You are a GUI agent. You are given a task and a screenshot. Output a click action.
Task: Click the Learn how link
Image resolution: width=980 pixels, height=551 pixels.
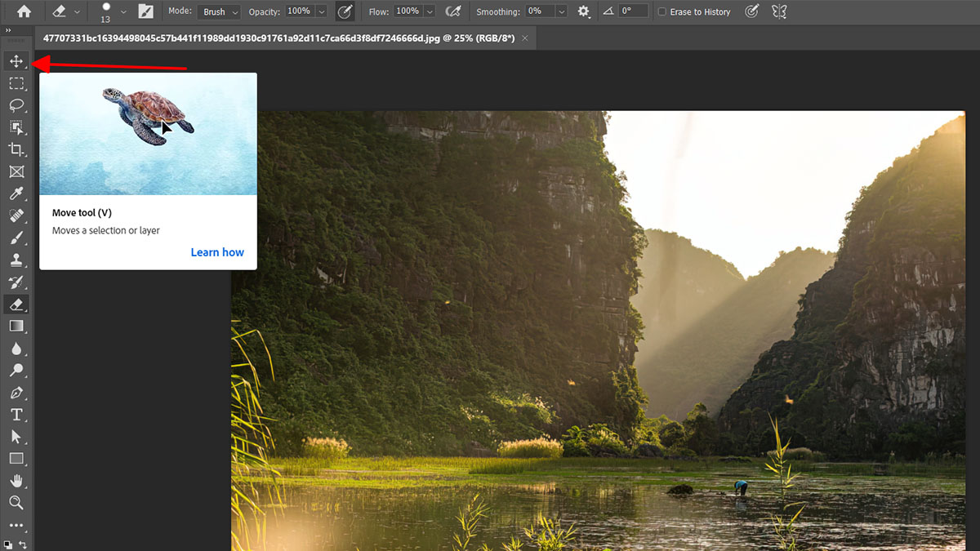pyautogui.click(x=217, y=252)
